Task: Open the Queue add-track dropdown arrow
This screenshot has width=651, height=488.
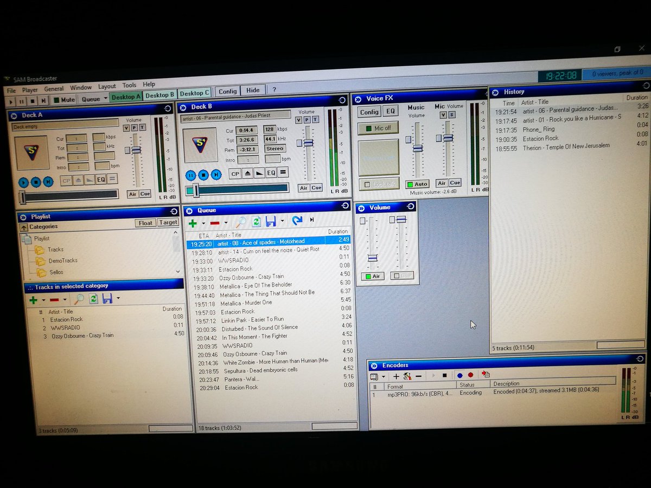Action: 203,223
